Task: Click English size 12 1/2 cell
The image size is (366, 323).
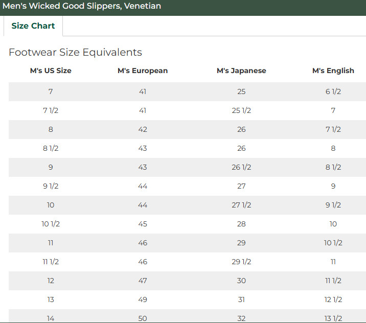Action: (x=333, y=299)
